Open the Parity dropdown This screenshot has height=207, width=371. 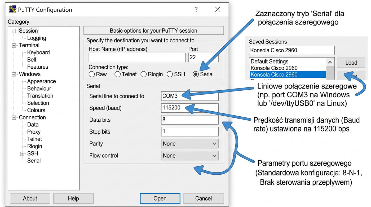(x=190, y=144)
